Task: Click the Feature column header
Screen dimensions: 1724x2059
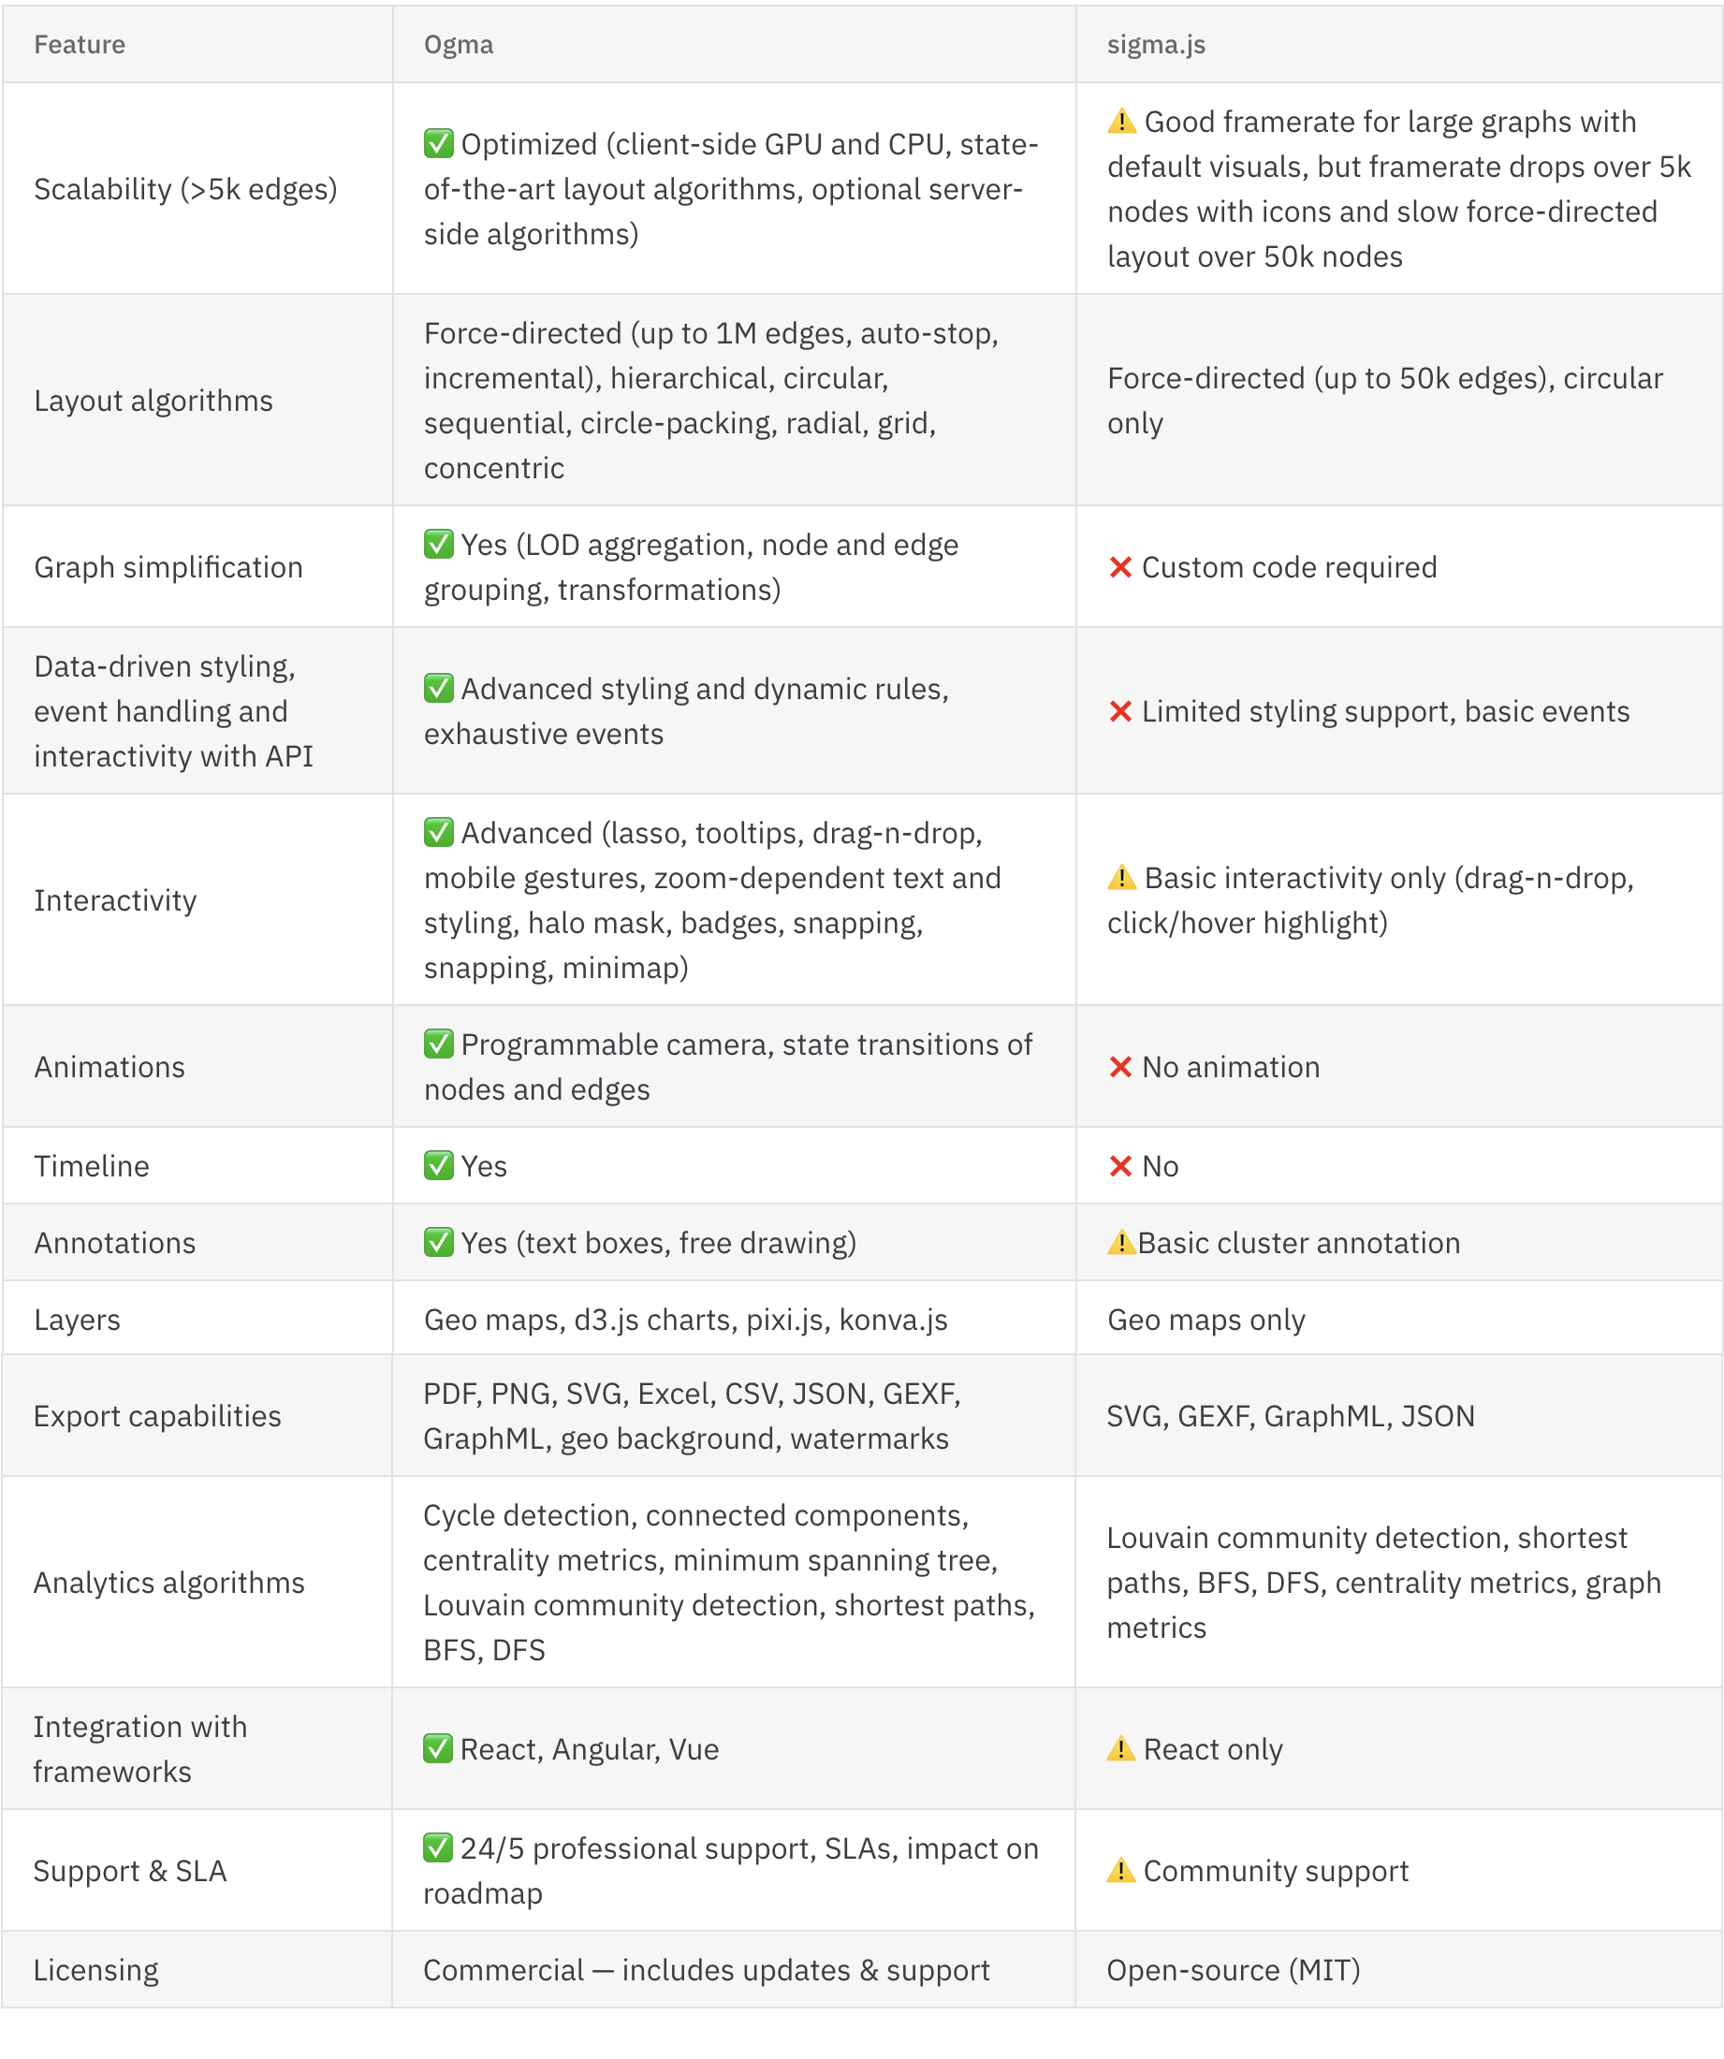Action: coord(80,45)
